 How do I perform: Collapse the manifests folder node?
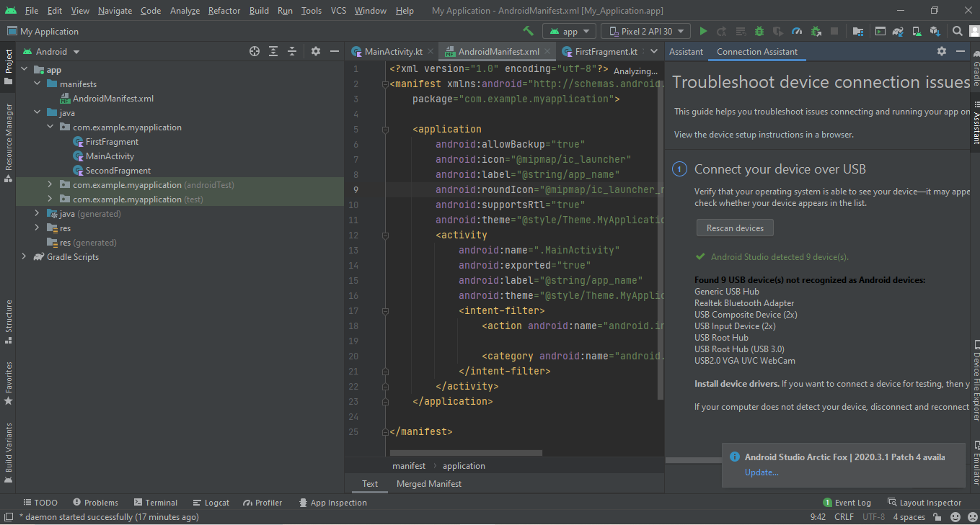coord(37,84)
